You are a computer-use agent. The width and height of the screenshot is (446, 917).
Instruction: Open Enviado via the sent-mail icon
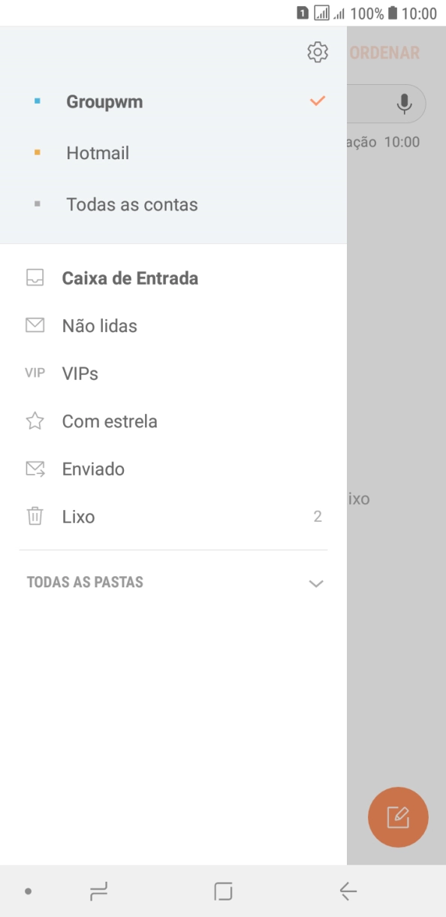[35, 469]
